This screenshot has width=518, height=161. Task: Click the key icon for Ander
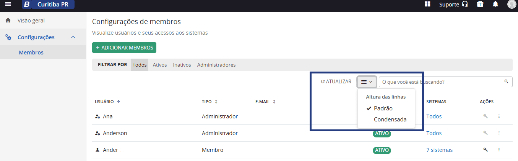coord(486,150)
